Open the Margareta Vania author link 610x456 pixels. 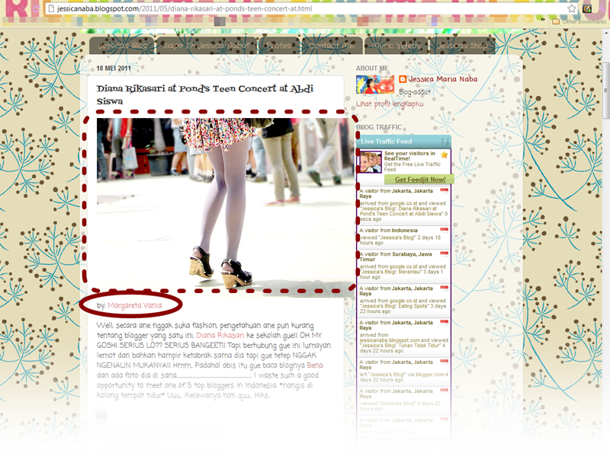click(135, 305)
